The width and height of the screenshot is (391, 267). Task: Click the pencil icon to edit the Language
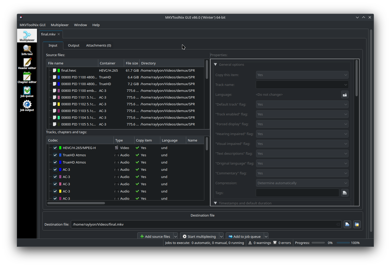click(345, 94)
